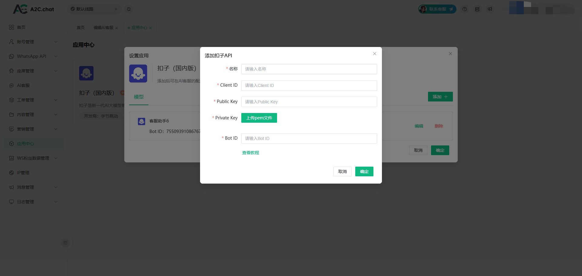Open the 默认线路 route dropdown
Image resolution: width=582 pixels, height=276 pixels.
click(x=94, y=9)
